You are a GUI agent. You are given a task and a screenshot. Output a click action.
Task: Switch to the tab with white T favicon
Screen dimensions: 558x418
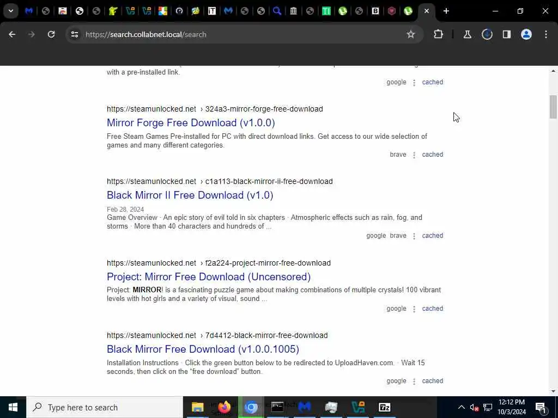pos(212,11)
